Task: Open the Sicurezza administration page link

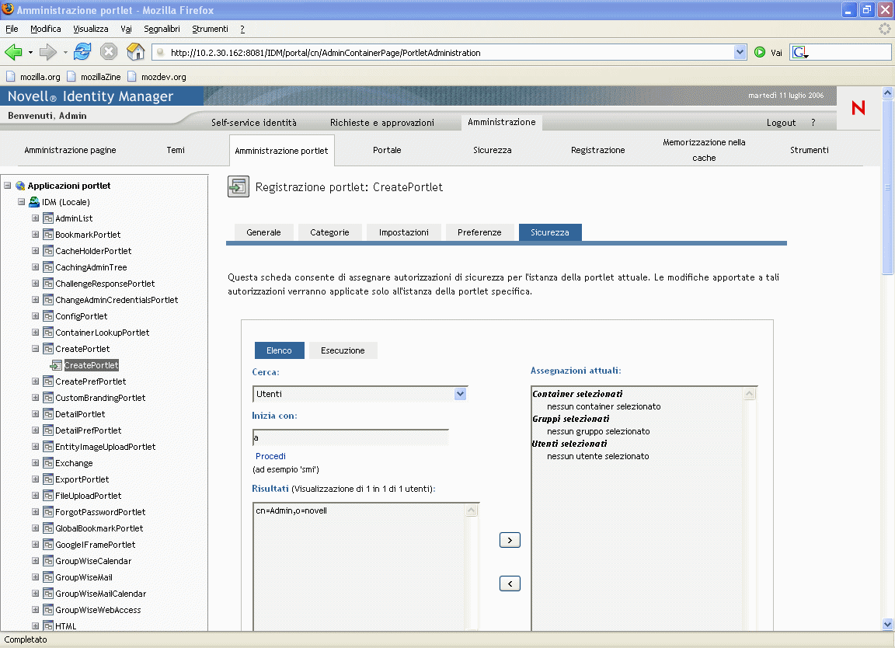Action: point(492,150)
